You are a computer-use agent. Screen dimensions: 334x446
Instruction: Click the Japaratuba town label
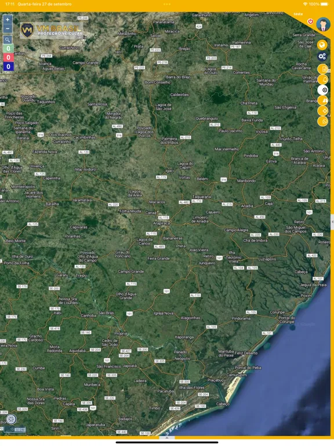pos(96,425)
